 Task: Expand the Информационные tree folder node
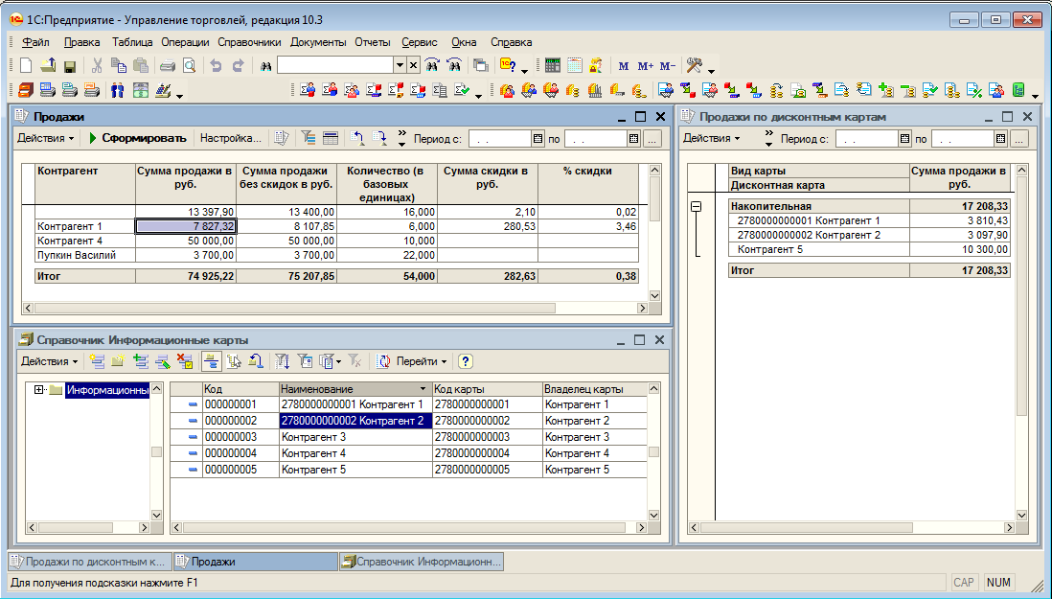coord(39,390)
